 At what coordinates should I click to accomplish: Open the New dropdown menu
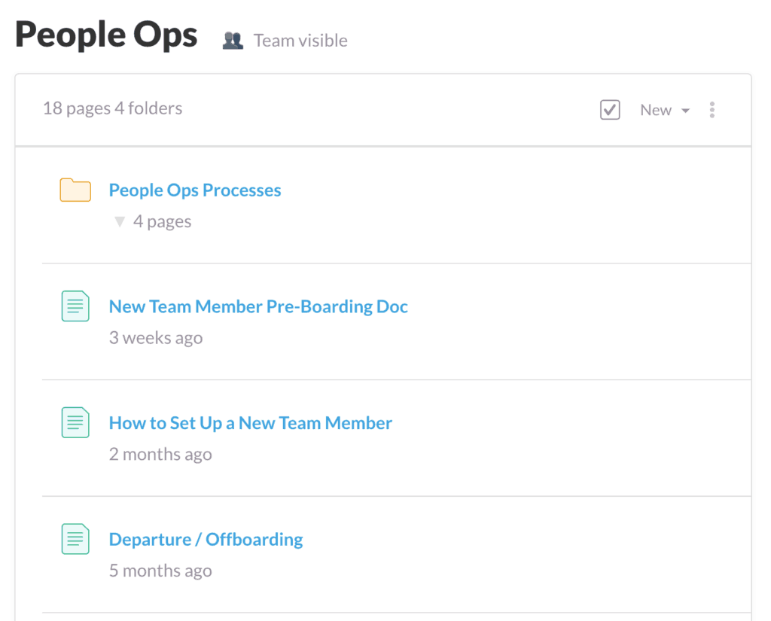(x=665, y=110)
